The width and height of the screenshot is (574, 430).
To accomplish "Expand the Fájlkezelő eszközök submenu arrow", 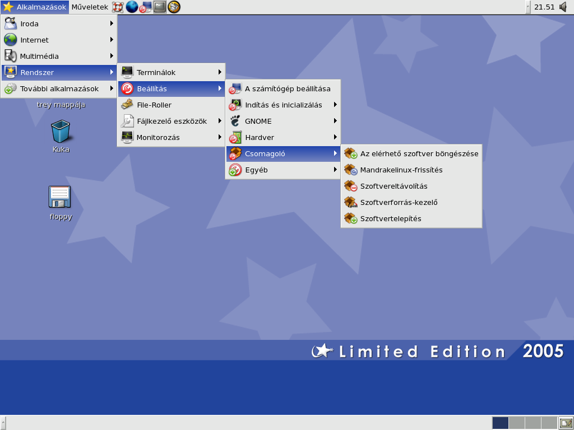I will 220,121.
